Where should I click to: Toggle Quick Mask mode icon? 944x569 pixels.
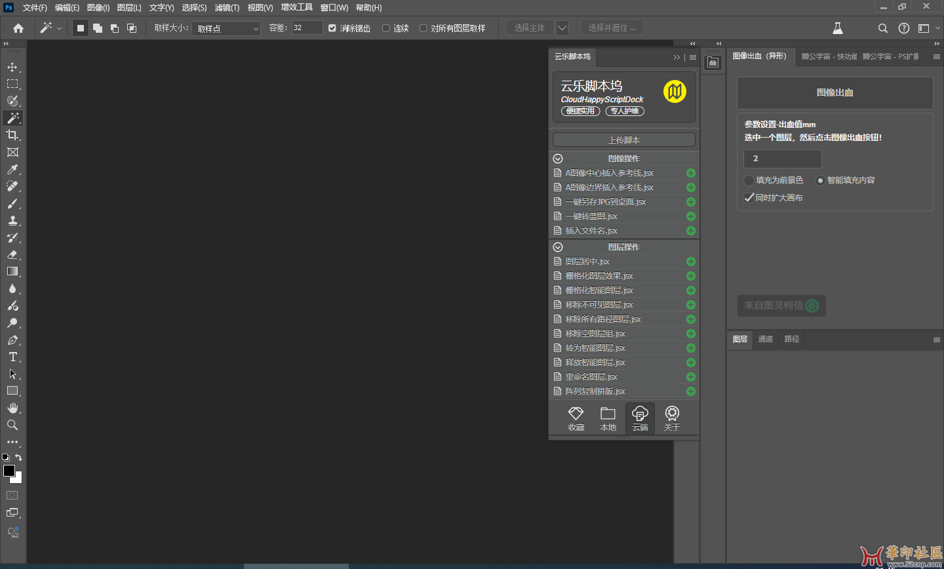click(x=12, y=496)
